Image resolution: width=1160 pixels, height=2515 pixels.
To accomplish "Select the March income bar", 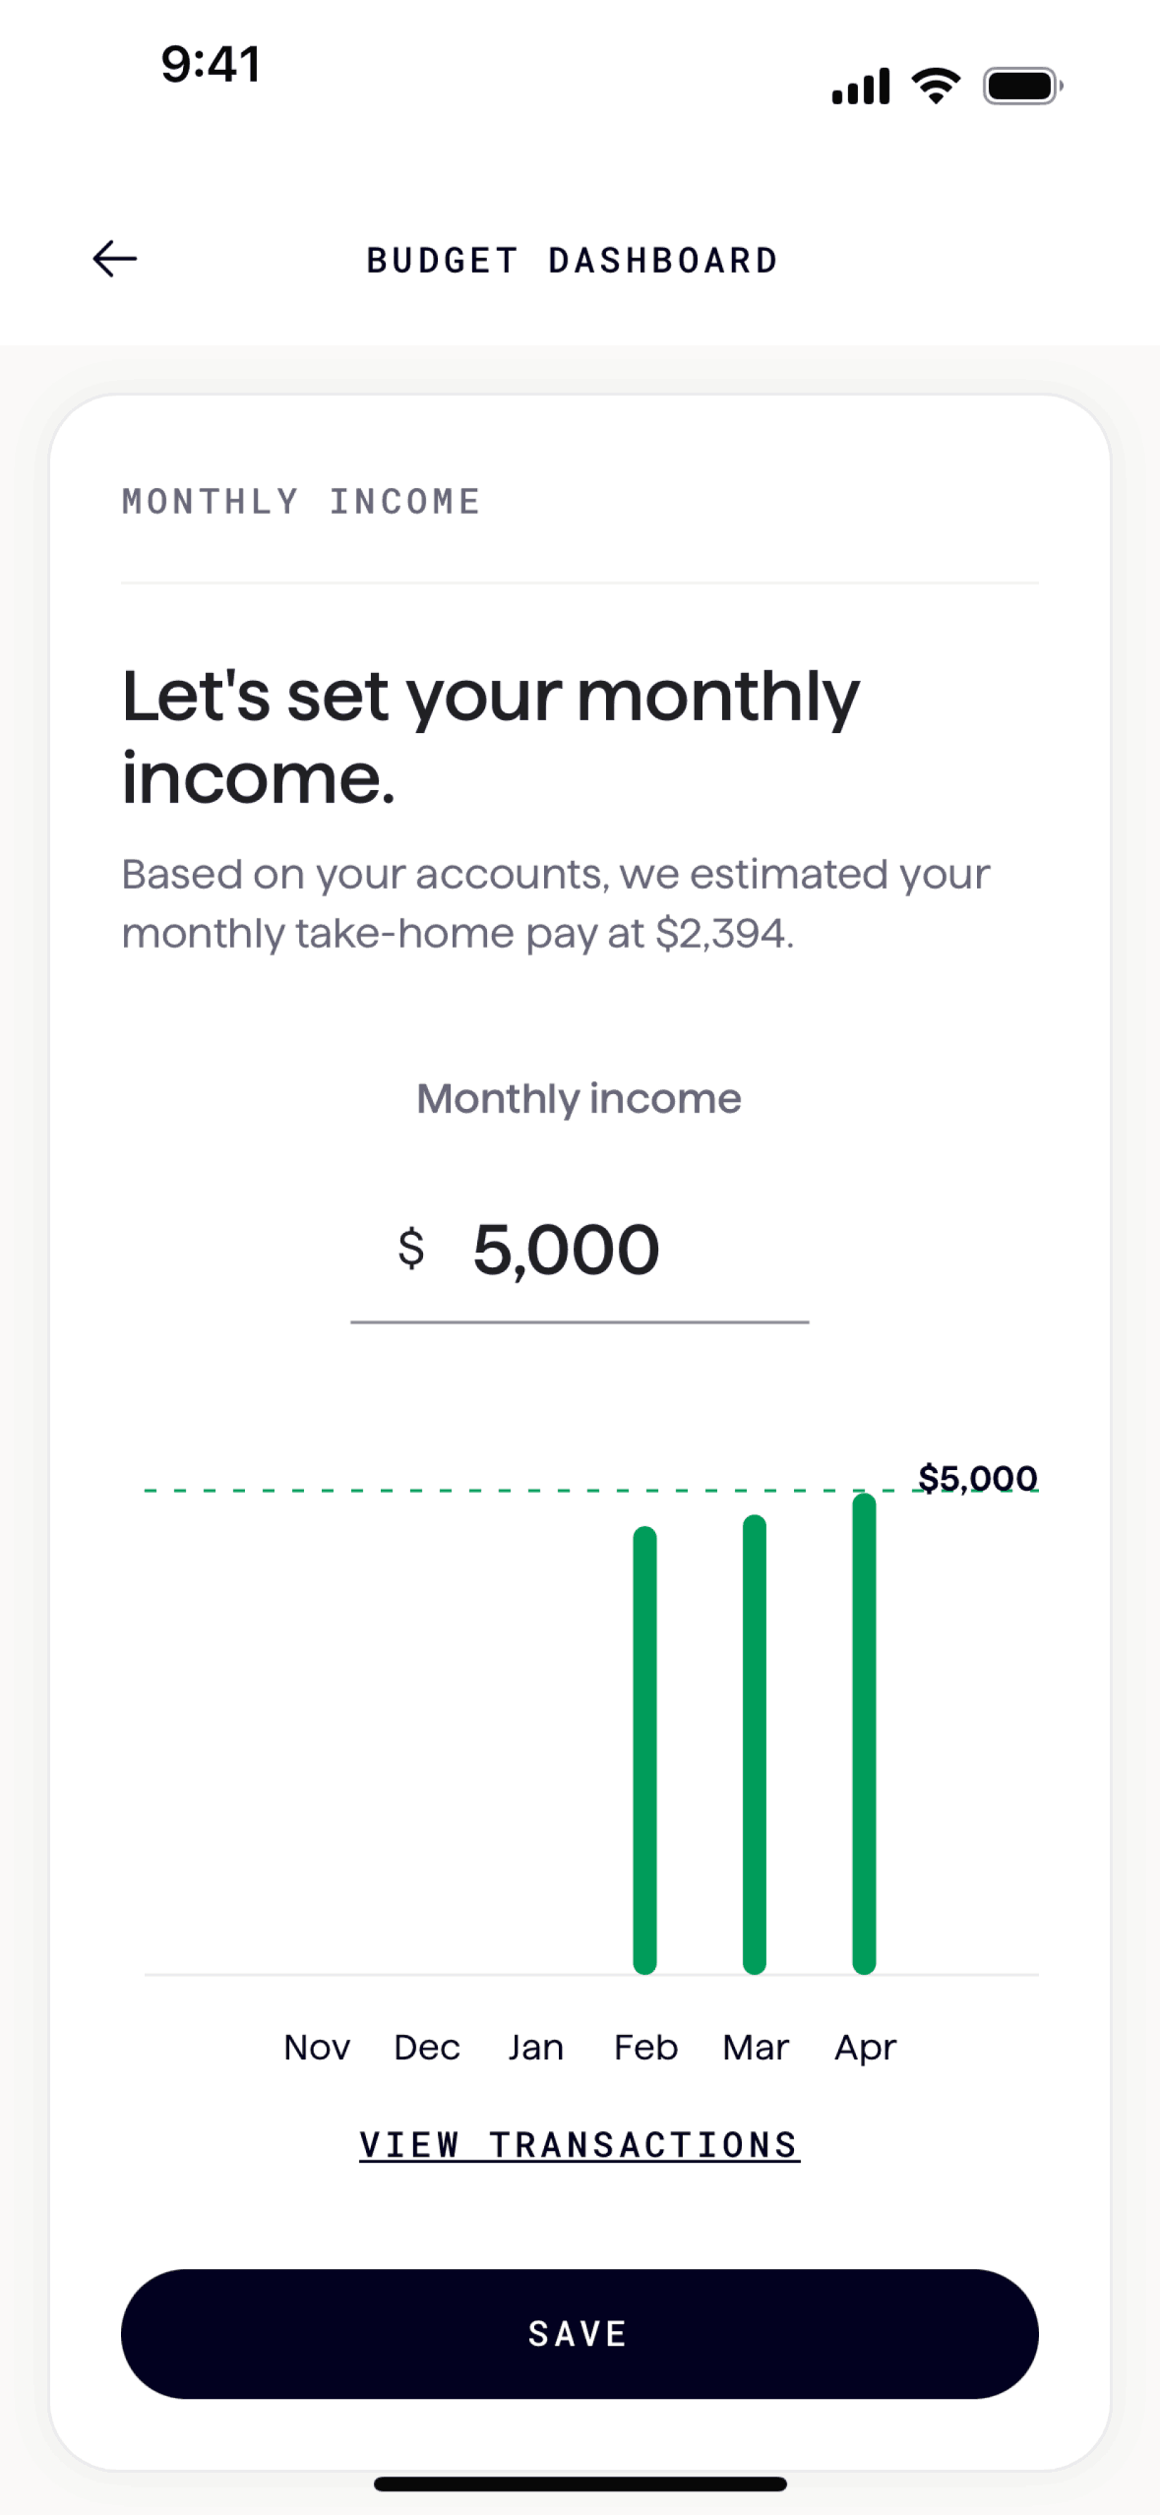I will [x=755, y=1744].
